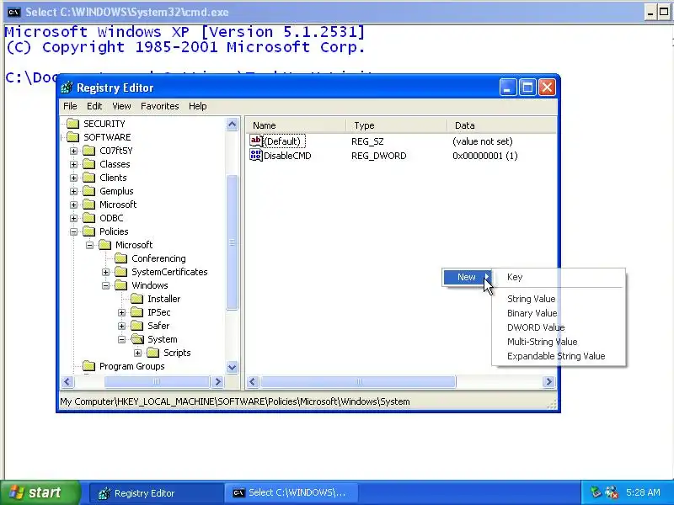The height and width of the screenshot is (505, 674).
Task: Select the SOFTWARE folder icon
Action: (73, 137)
